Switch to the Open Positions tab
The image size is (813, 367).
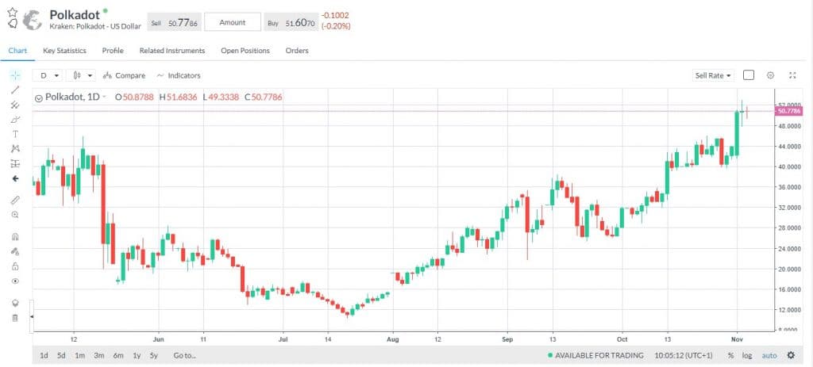(x=245, y=51)
